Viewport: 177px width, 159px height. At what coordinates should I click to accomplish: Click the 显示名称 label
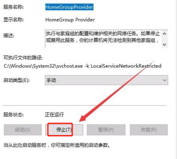tap(13, 20)
